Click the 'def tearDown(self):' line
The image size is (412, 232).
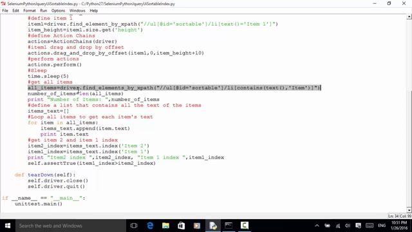pyautogui.click(x=45, y=175)
